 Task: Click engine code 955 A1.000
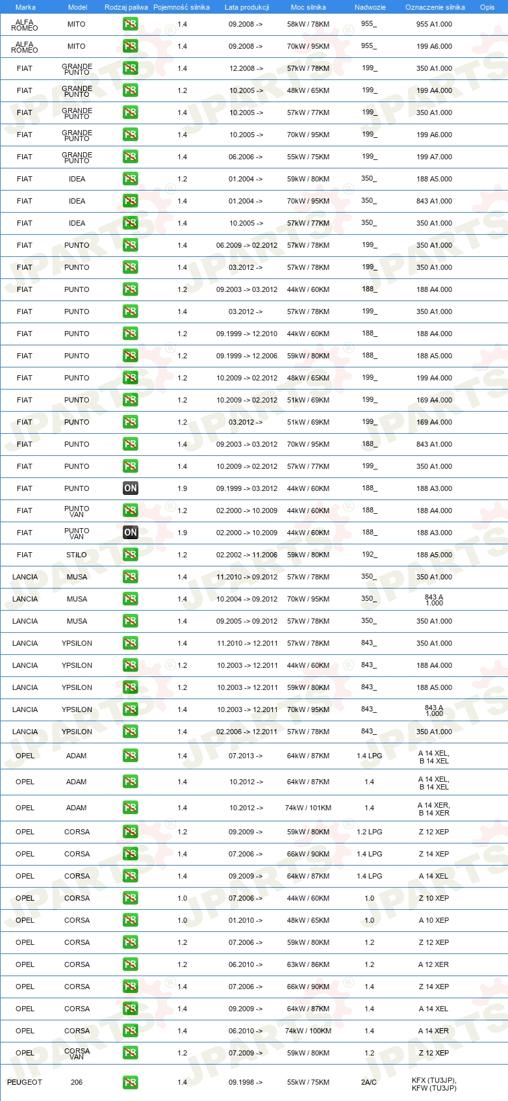tap(435, 24)
